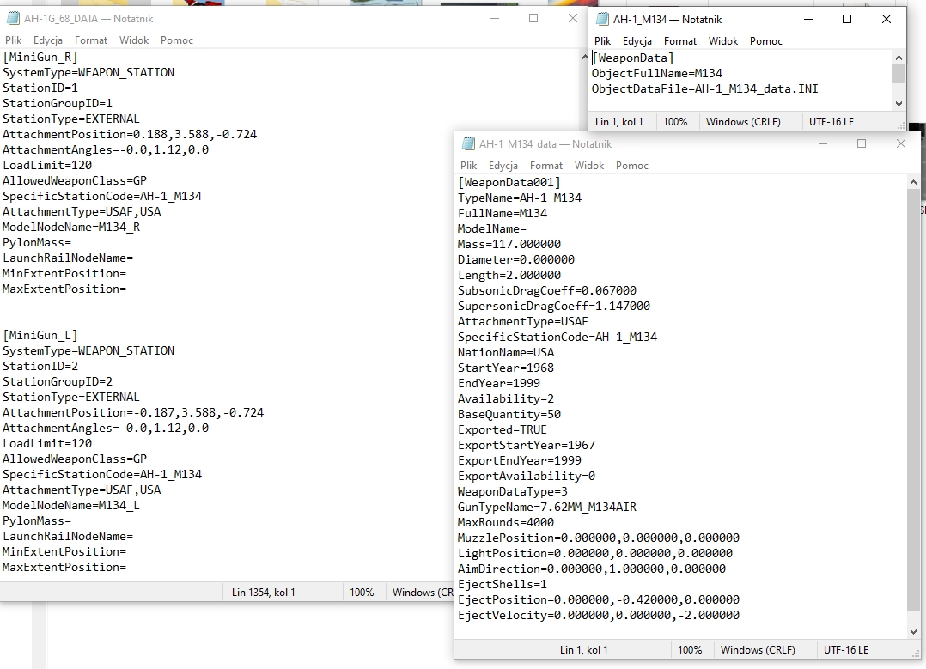Open Widok menu in AH-1_M134_data window
926x669 pixels.
589,166
